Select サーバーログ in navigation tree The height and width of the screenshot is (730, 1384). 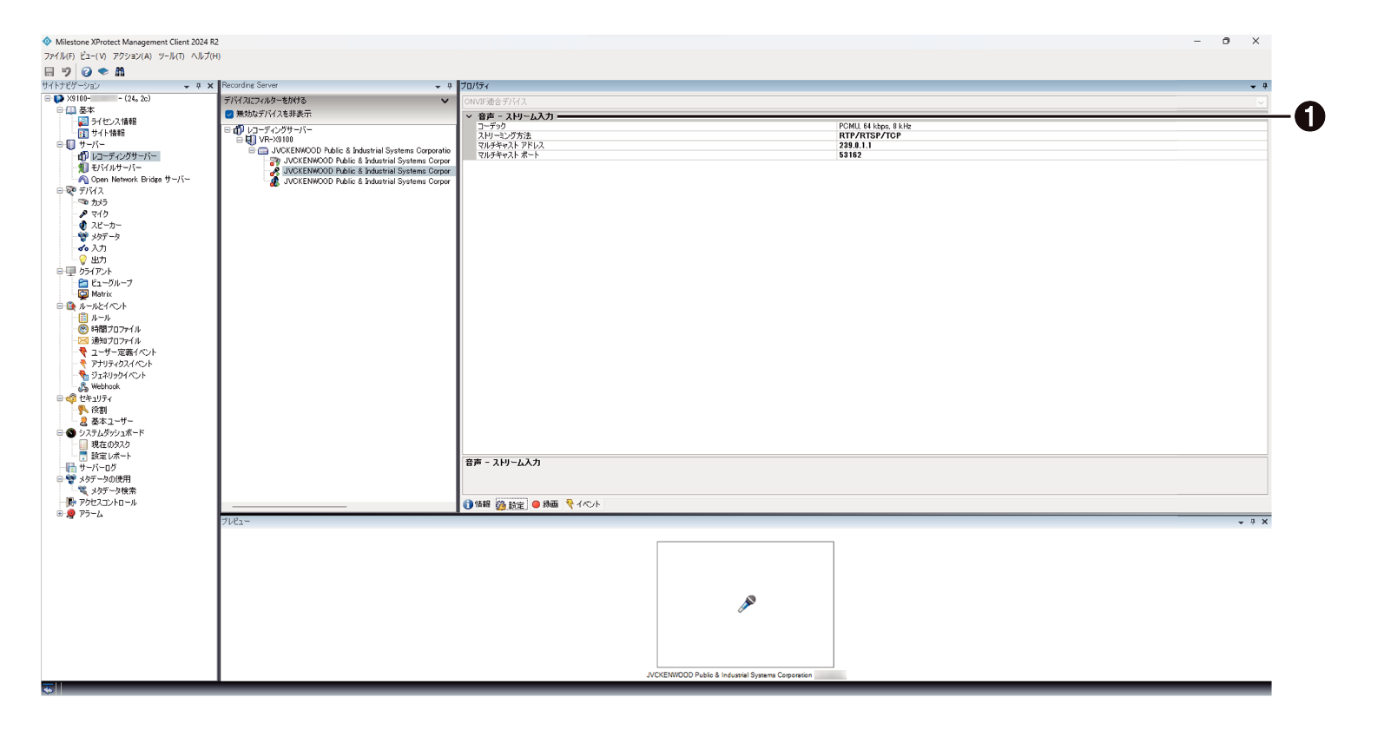(97, 468)
